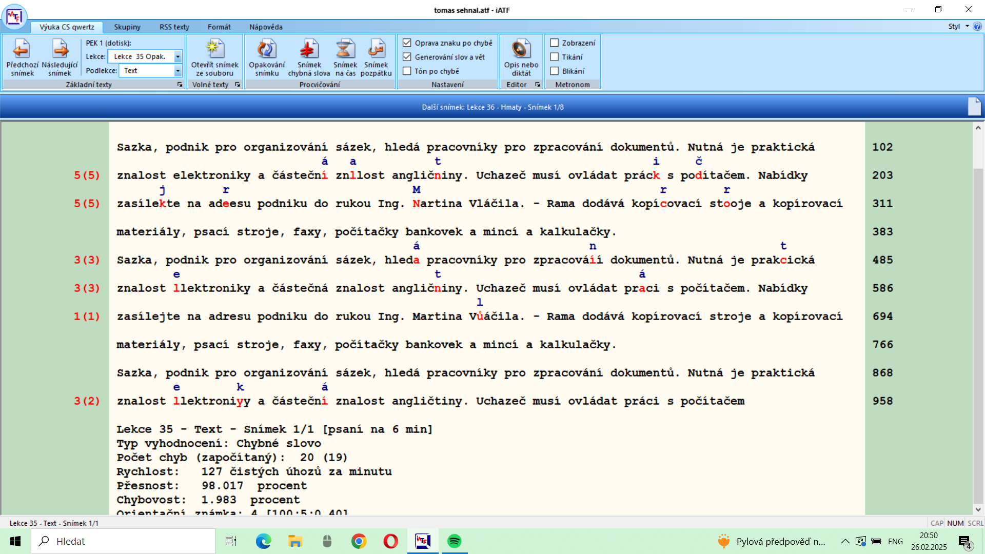The image size is (985, 554).
Task: Click the vertical scrollbar down arrow
Action: pos(978,509)
